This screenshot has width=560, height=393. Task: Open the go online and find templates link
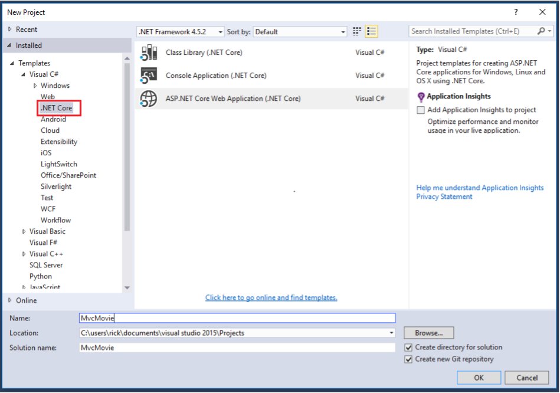271,297
